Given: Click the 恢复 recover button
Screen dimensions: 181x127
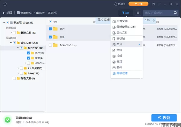Looking at the screenshot, I should click(164, 118).
